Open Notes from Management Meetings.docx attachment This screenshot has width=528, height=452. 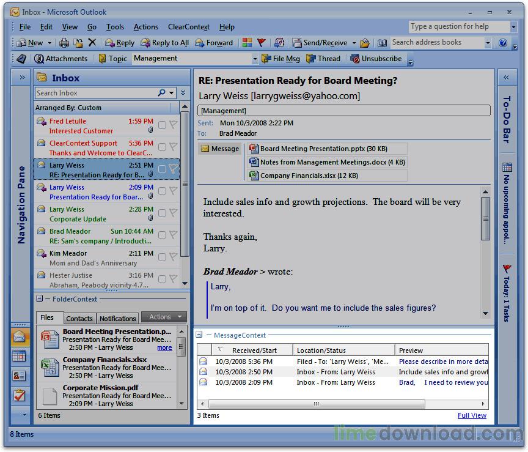point(328,162)
